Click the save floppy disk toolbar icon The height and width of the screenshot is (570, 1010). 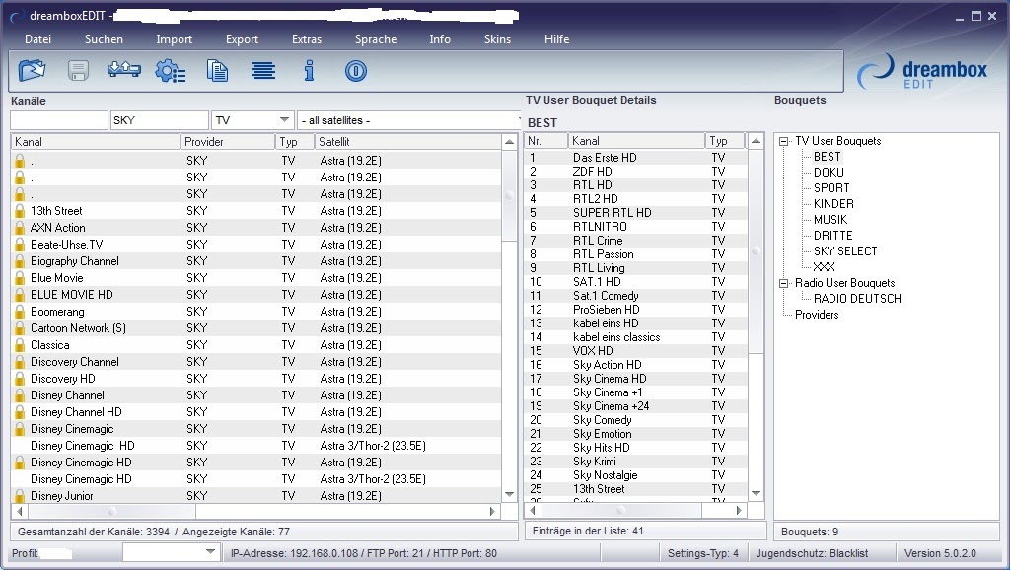tap(78, 70)
